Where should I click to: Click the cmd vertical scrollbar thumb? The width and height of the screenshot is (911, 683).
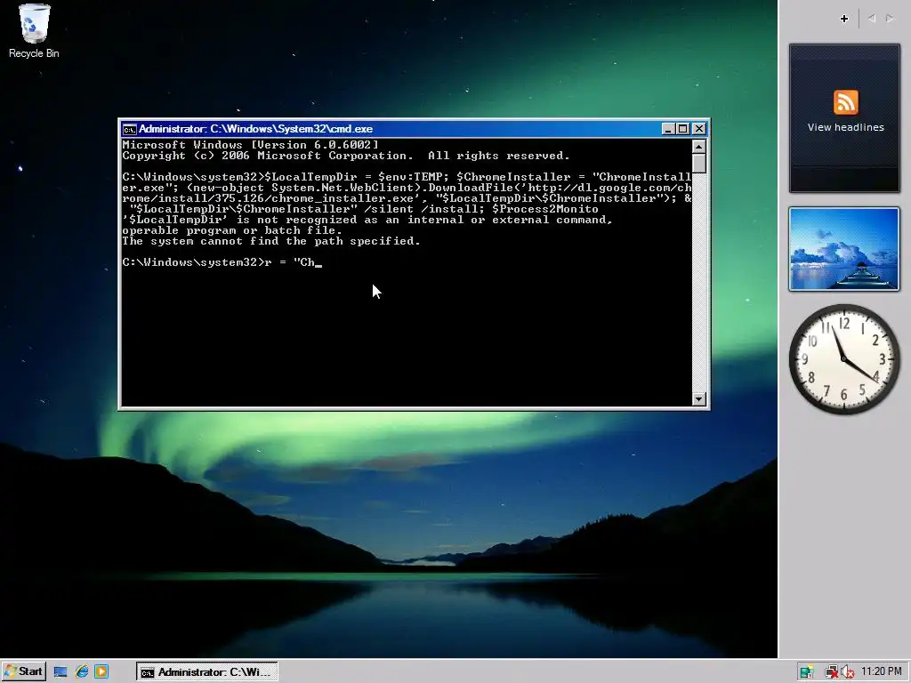pos(699,164)
